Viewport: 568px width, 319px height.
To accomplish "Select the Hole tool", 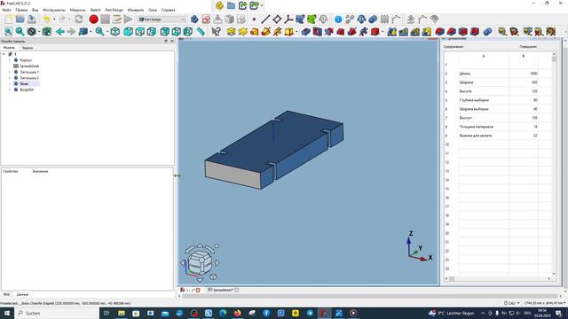I will pyautogui.click(x=318, y=32).
